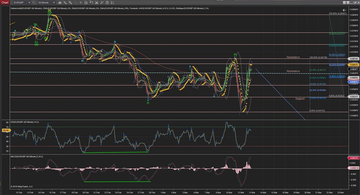
Task: Minimize the chart window
Action: tap(351, 3)
